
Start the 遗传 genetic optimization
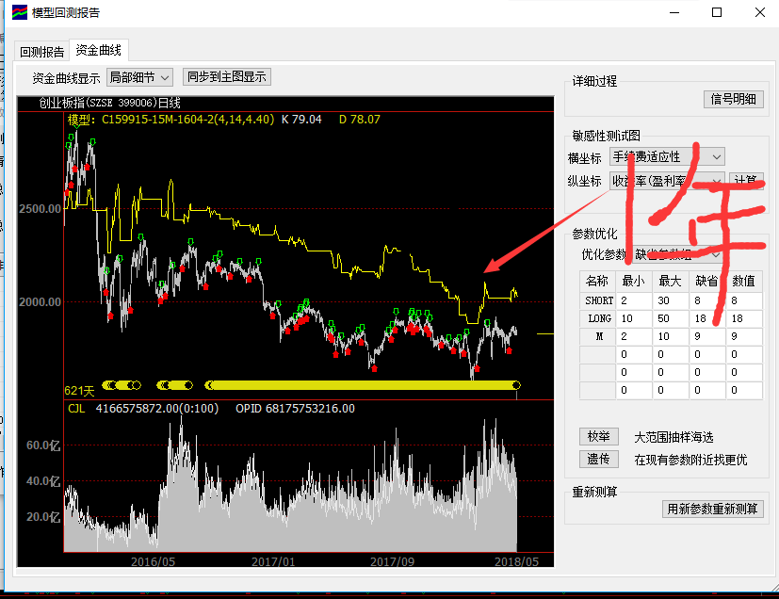click(x=598, y=460)
